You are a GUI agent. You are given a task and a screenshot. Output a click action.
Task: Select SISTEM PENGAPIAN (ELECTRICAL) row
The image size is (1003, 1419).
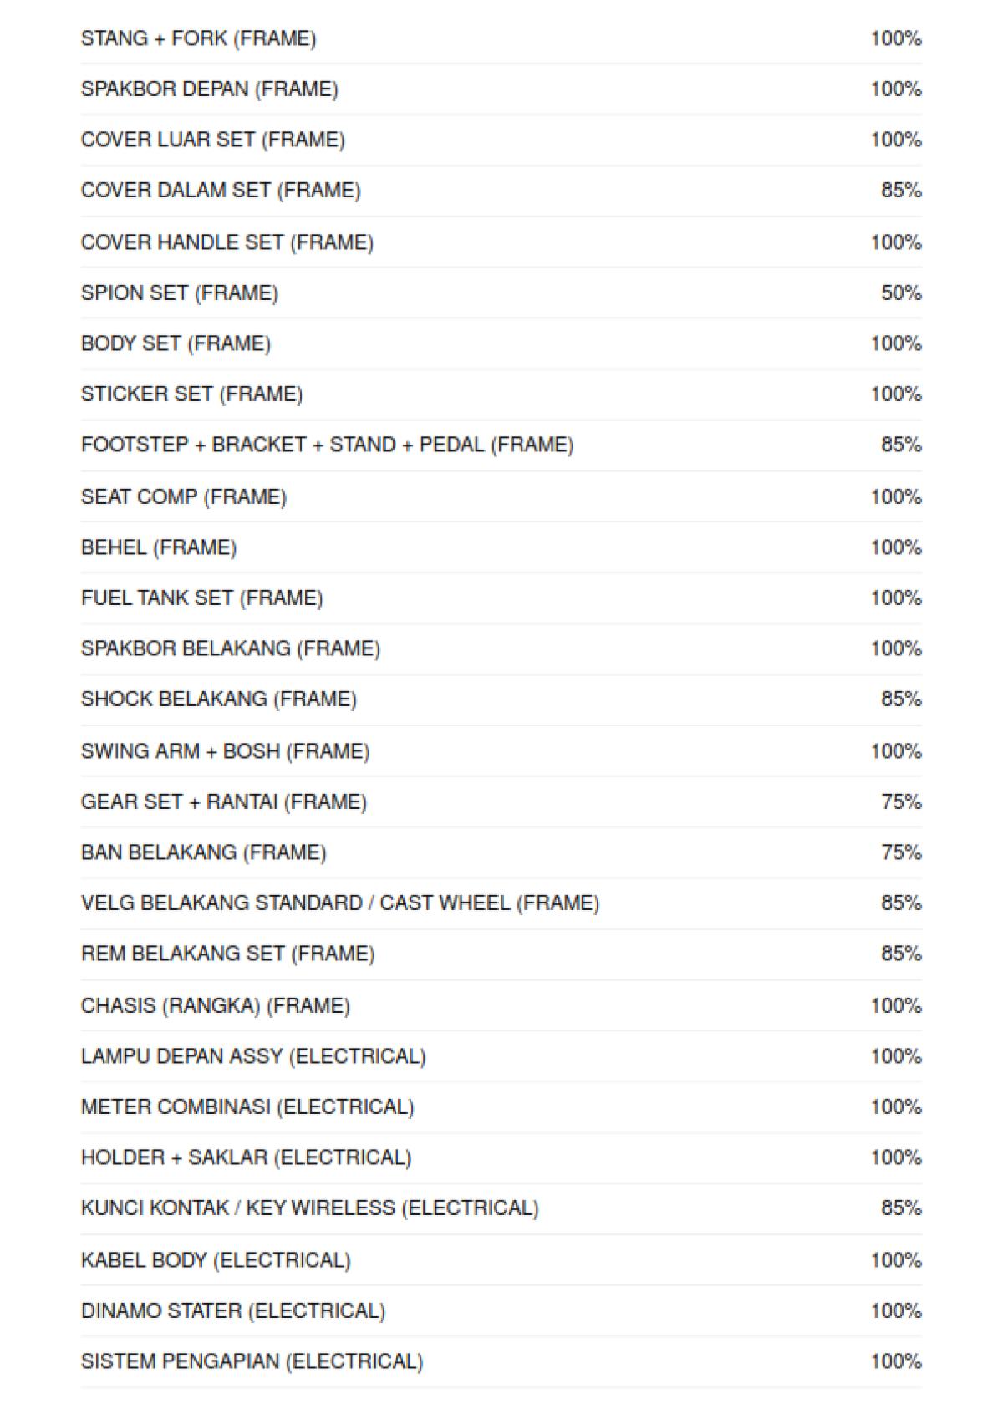(252, 1361)
